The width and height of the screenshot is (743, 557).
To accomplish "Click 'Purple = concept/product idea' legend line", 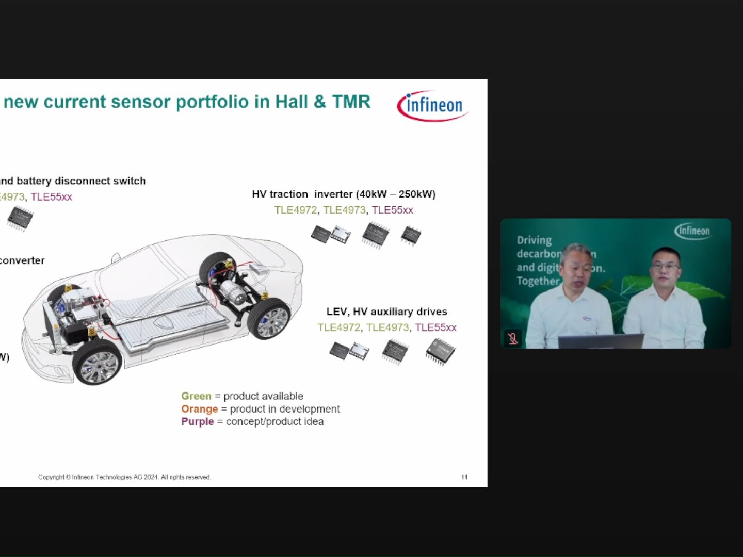I will [252, 422].
